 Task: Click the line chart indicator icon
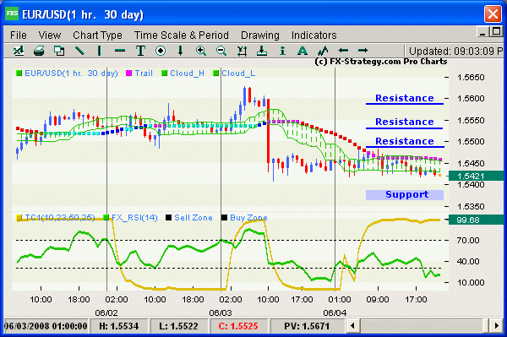tap(323, 51)
